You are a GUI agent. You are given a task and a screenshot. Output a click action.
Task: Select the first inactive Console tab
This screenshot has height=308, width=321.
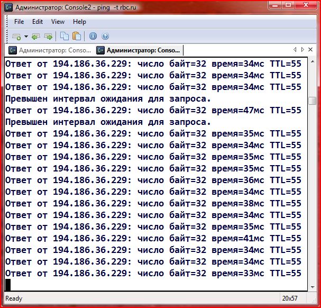pyautogui.click(x=50, y=50)
